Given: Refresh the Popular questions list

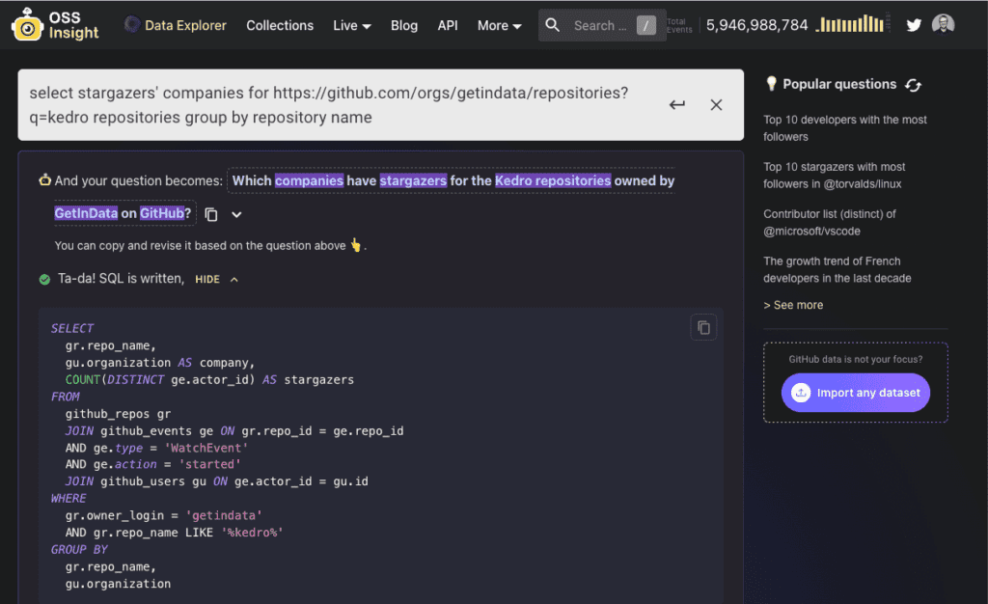Looking at the screenshot, I should [x=913, y=85].
